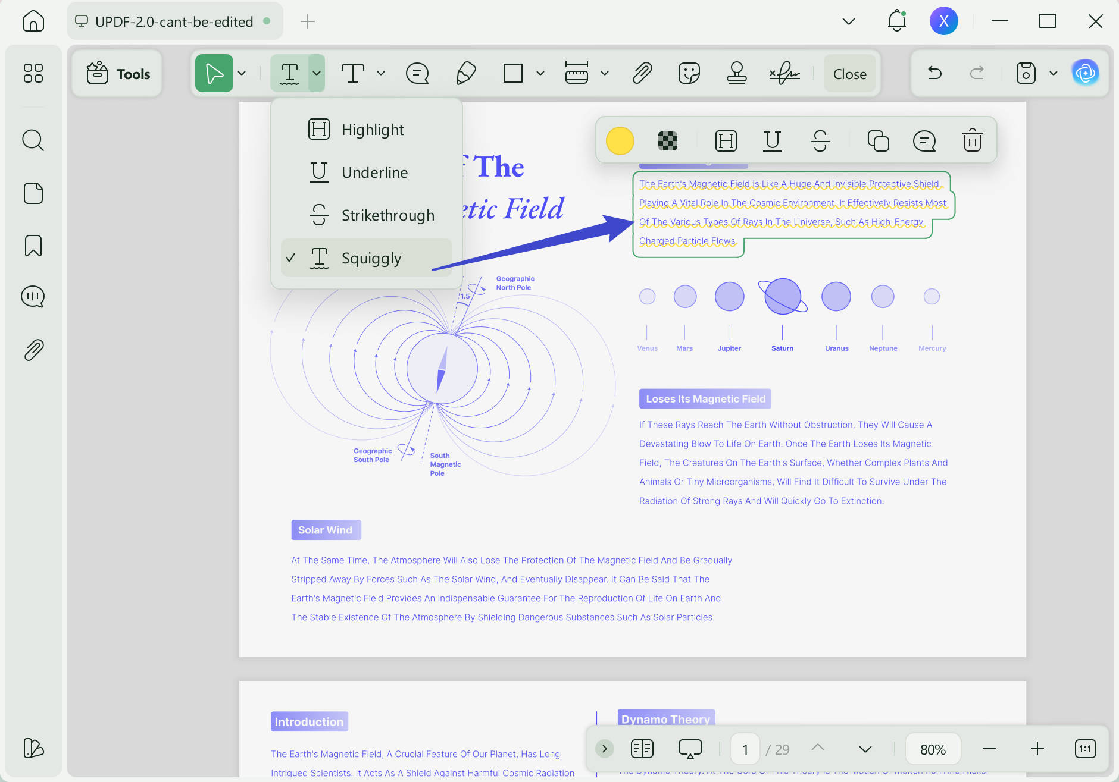Fit to actual size 1:1
The width and height of the screenshot is (1119, 782).
coord(1086,749)
